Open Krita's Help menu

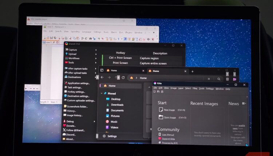coord(228,89)
